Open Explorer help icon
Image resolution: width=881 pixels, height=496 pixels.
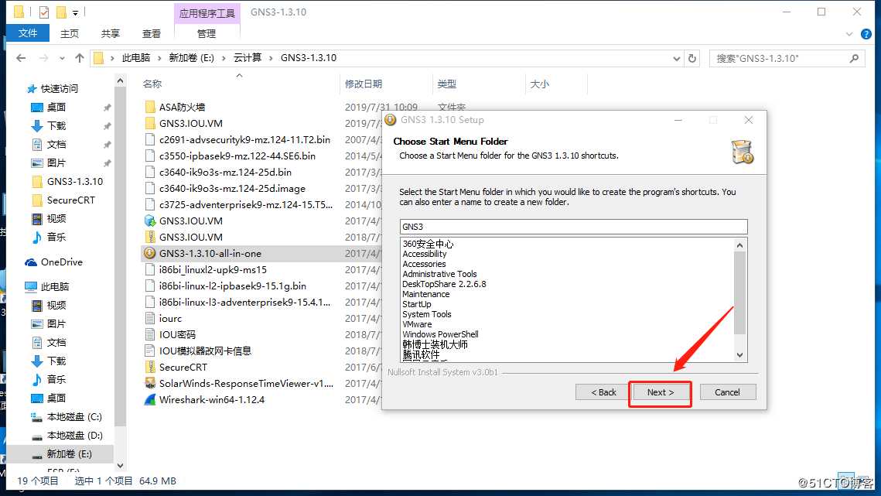866,34
